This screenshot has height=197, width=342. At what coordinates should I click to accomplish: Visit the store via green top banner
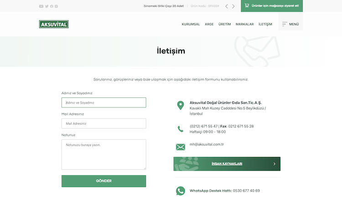point(272,6)
